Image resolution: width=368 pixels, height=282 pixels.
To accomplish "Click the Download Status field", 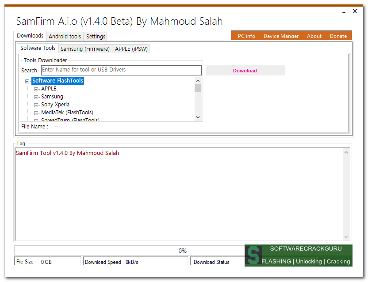I will tap(218, 261).
